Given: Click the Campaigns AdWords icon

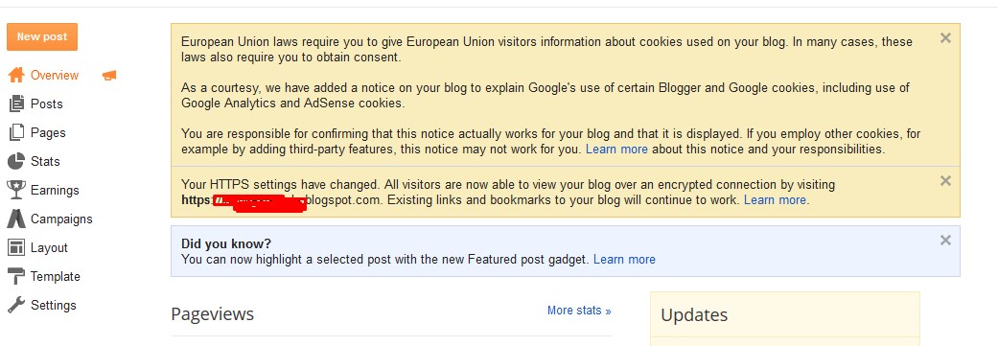Looking at the screenshot, I should click(x=16, y=219).
